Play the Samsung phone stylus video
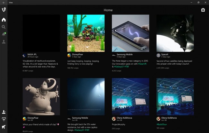Viewport: 209px width, 133px height. coord(131,33)
